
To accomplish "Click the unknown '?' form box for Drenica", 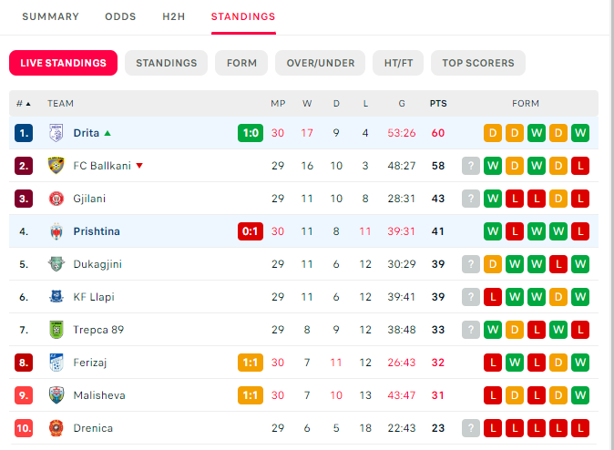I will click(471, 428).
